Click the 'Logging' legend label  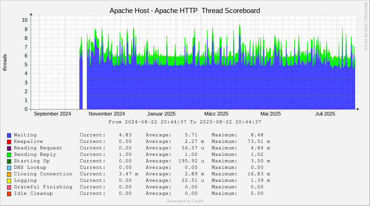(25, 180)
